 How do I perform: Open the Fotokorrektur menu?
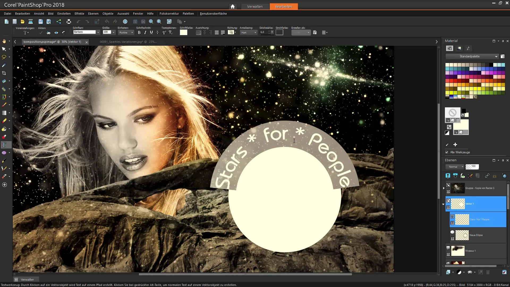click(x=169, y=14)
